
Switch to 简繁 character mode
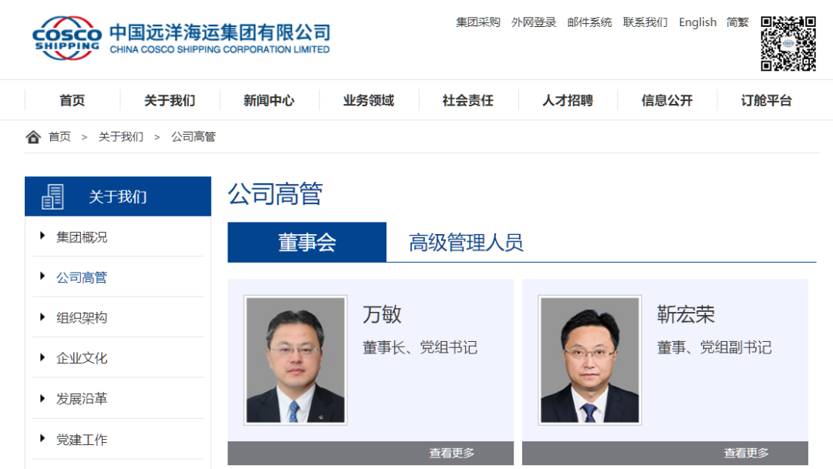pos(737,22)
